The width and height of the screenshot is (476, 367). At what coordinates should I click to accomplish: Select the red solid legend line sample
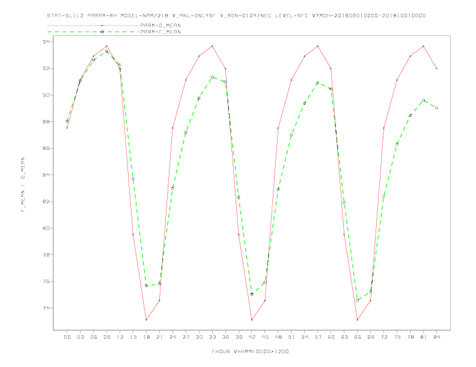click(x=93, y=25)
